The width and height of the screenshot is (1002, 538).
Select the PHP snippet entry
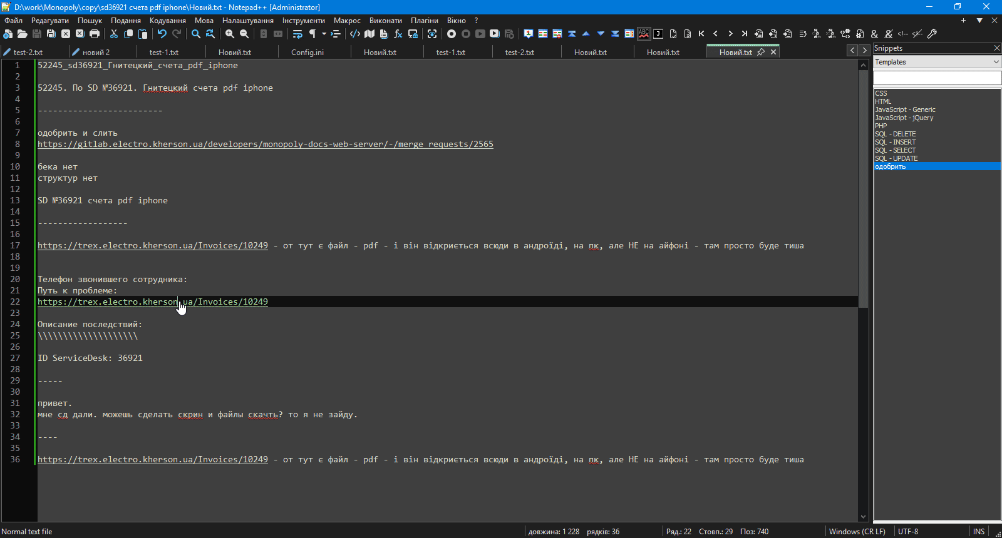881,126
